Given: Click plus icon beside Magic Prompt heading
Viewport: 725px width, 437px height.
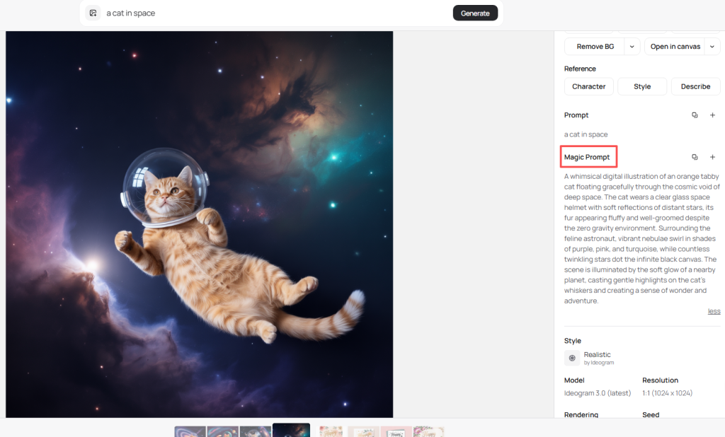Looking at the screenshot, I should 712,157.
